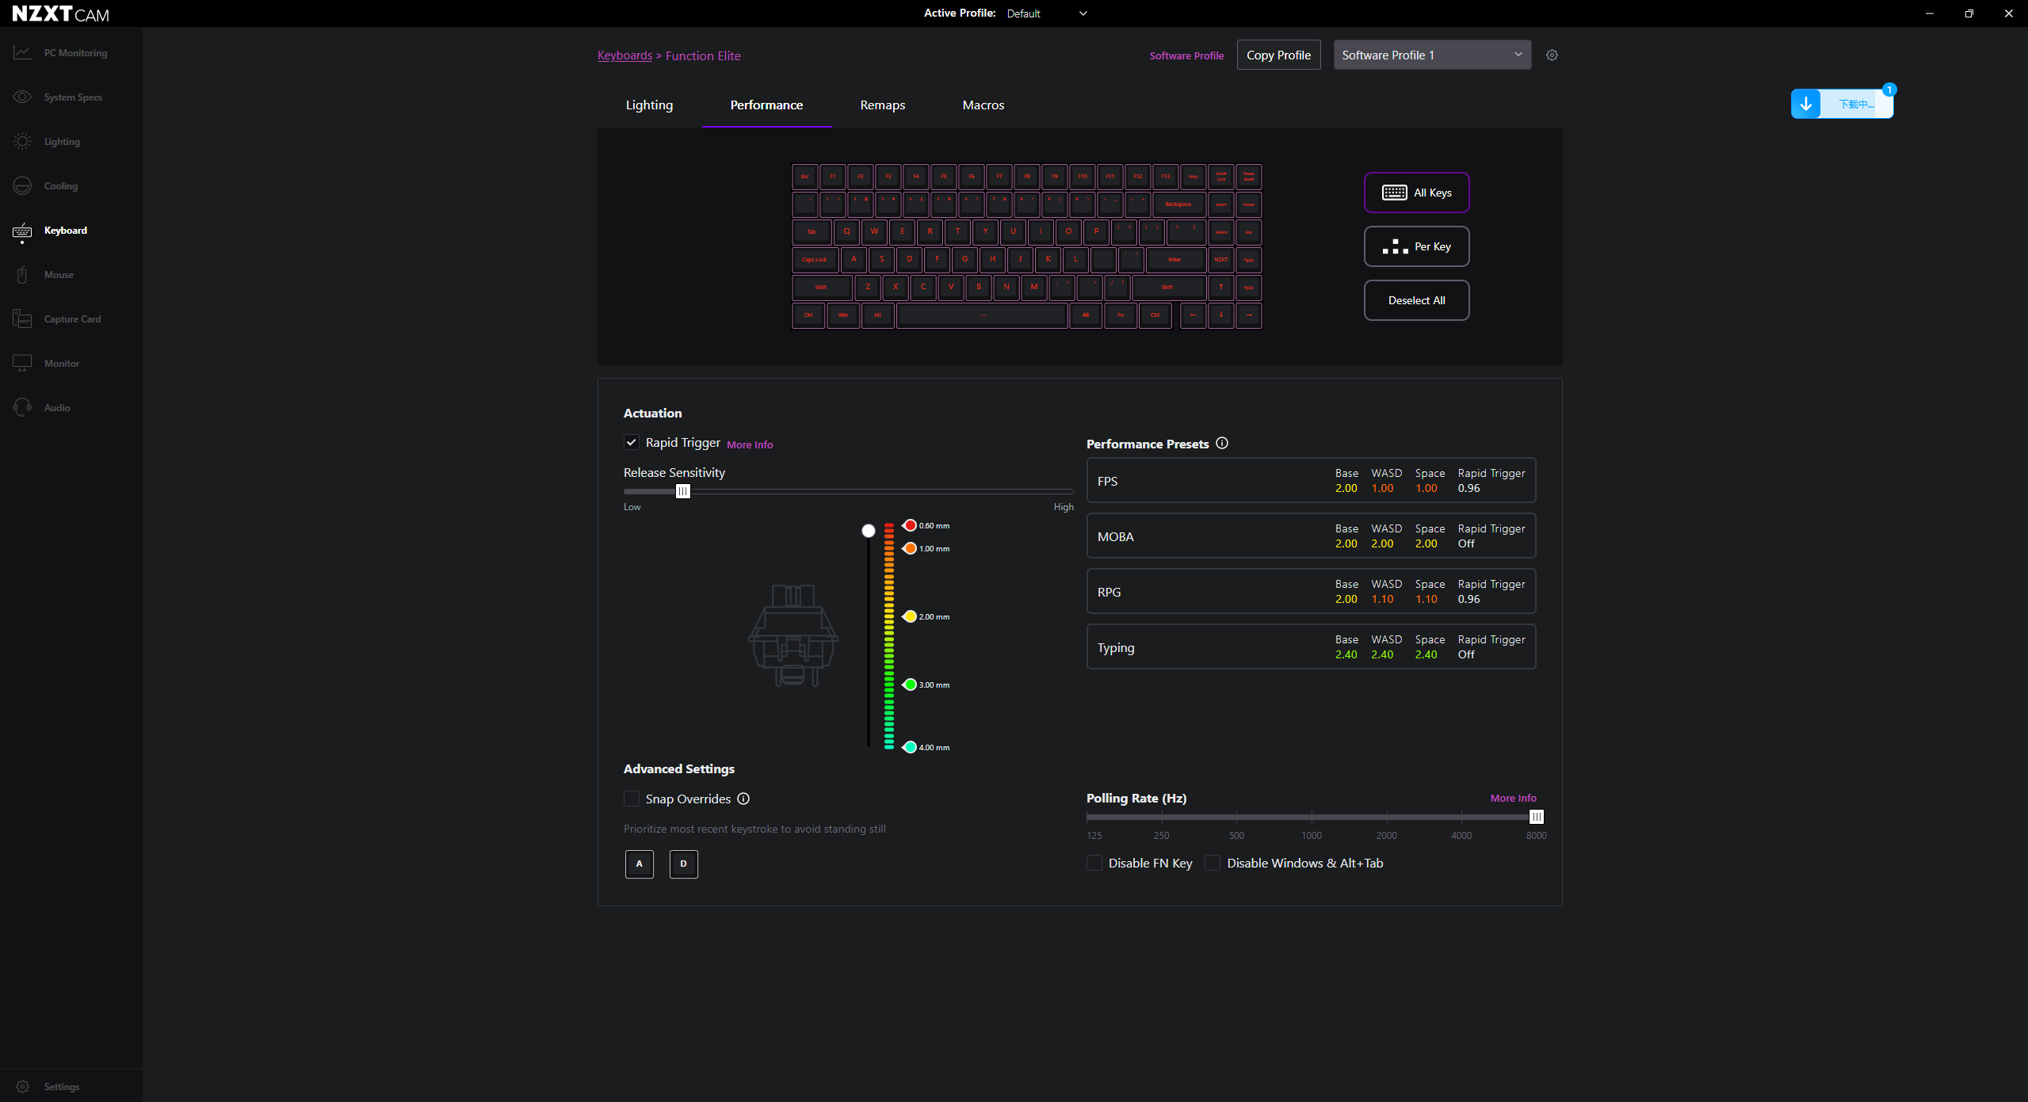Screen dimensions: 2028x1102
Task: Select the 4.00 mm actuation marker
Action: point(910,747)
